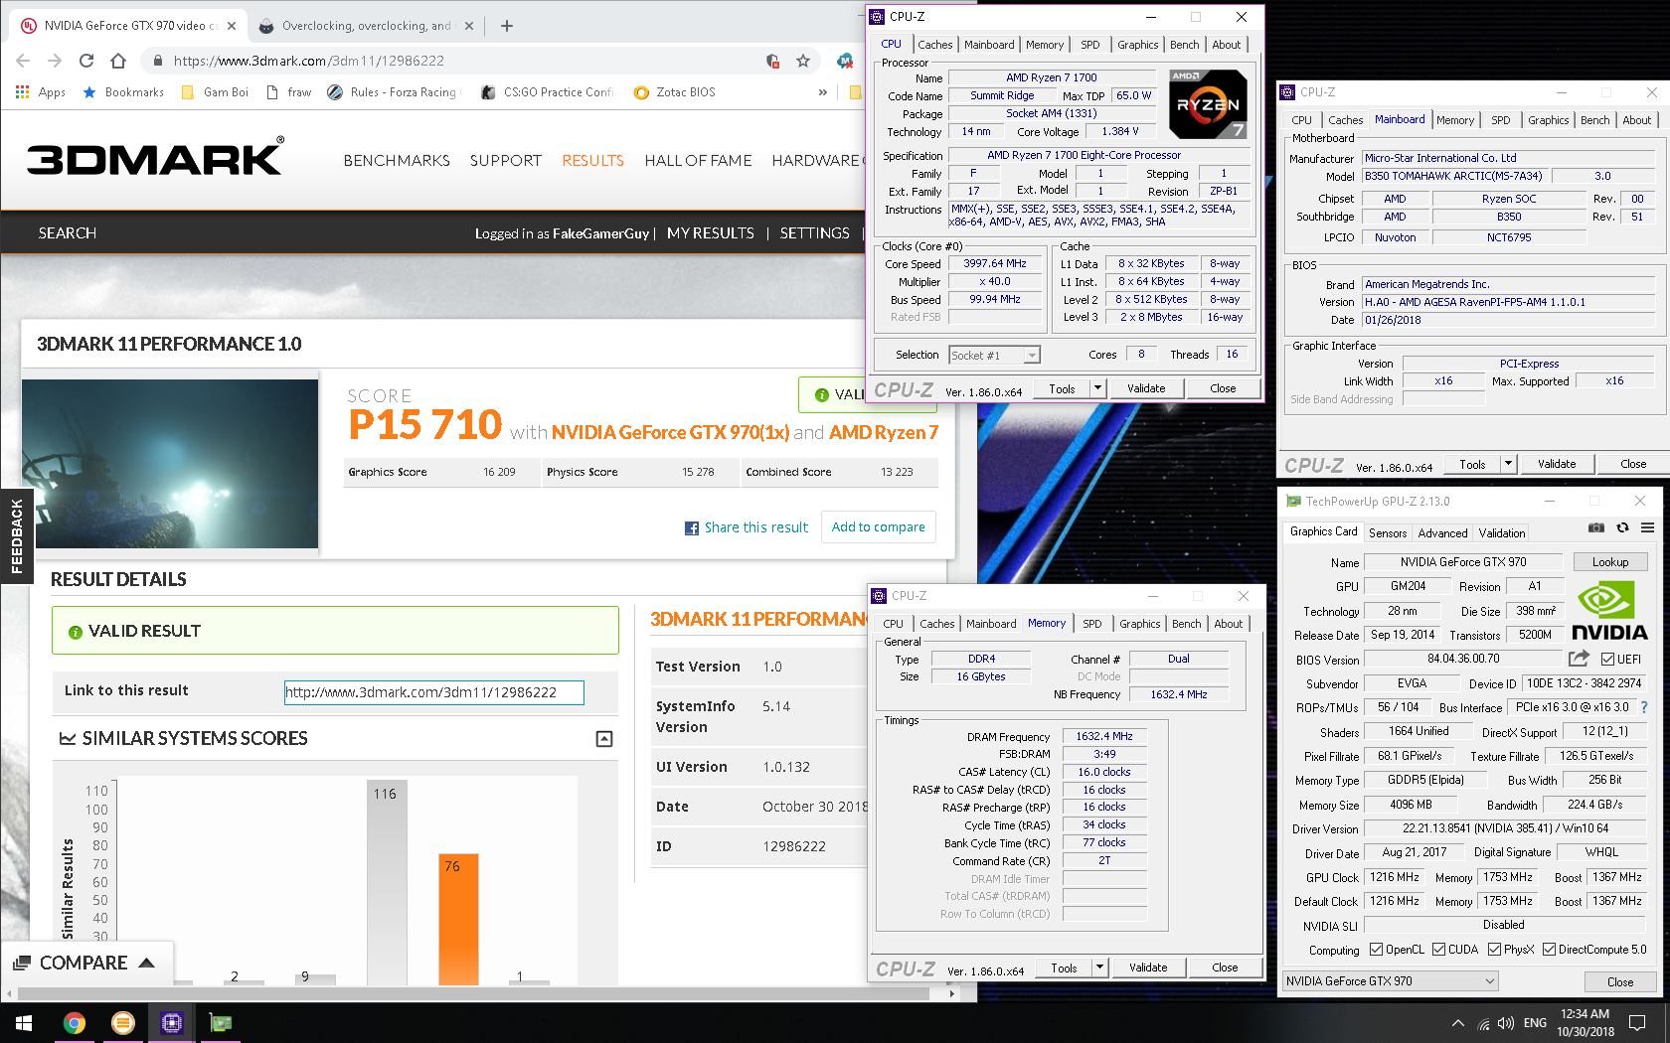Select the Advanced tab in GPU-Z
1670x1043 pixels.
[1442, 533]
